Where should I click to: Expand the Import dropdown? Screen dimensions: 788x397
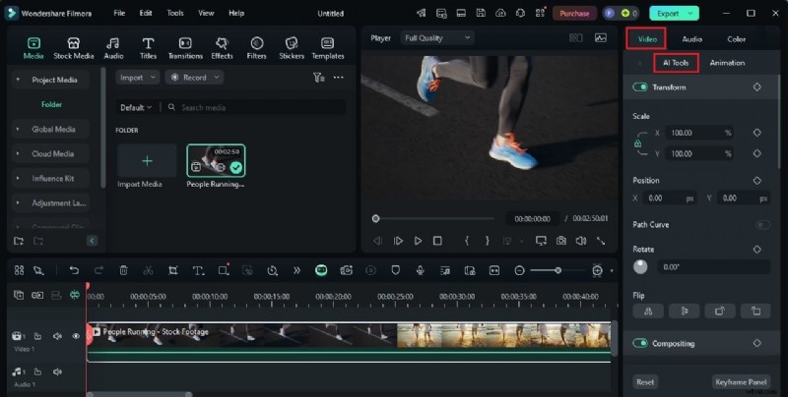click(137, 78)
